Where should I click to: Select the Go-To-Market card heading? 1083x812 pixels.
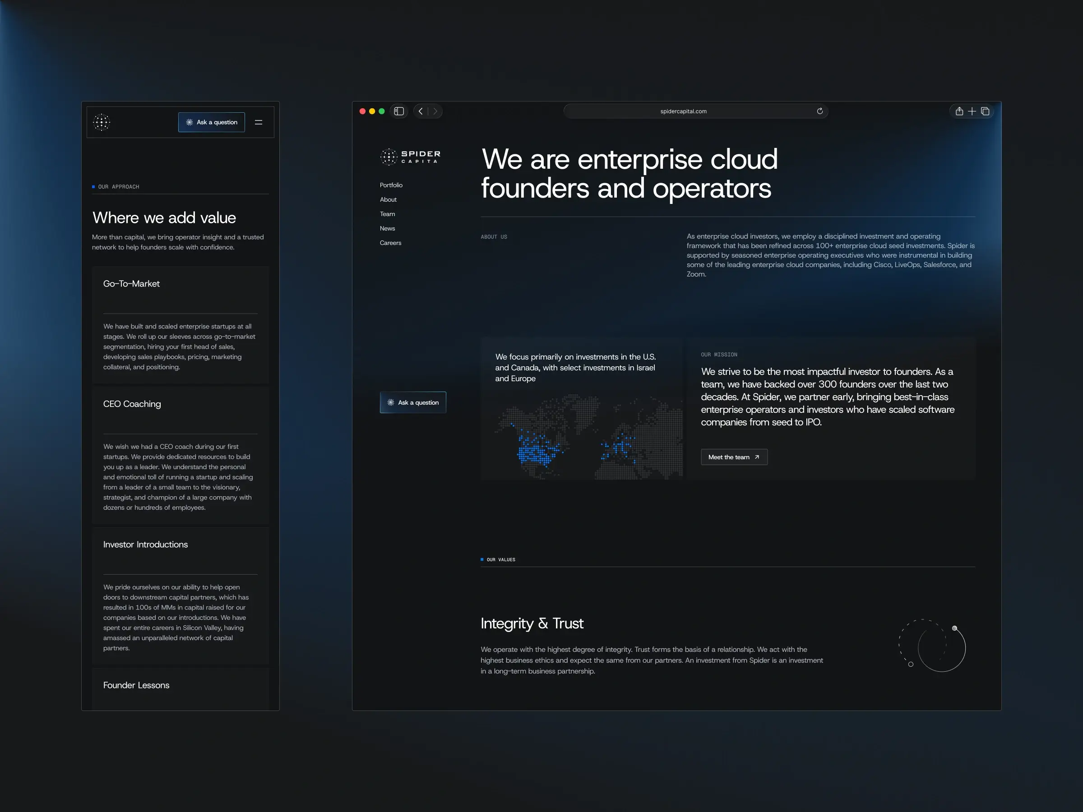click(131, 284)
